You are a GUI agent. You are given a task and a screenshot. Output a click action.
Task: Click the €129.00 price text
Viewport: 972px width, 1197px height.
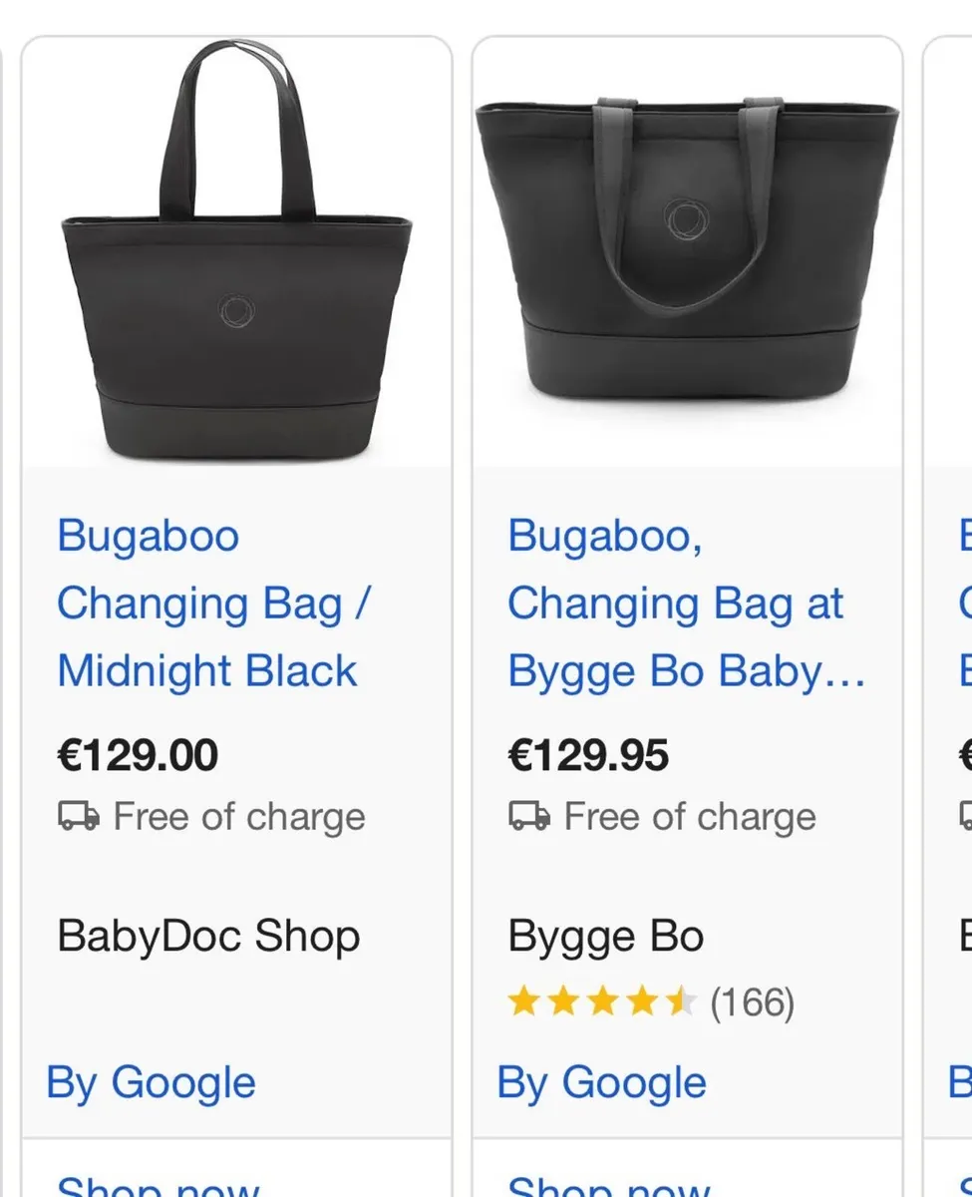[x=138, y=754]
